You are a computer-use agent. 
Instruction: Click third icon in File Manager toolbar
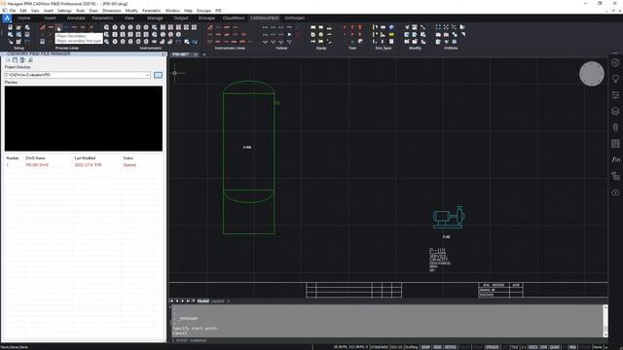(x=22, y=60)
